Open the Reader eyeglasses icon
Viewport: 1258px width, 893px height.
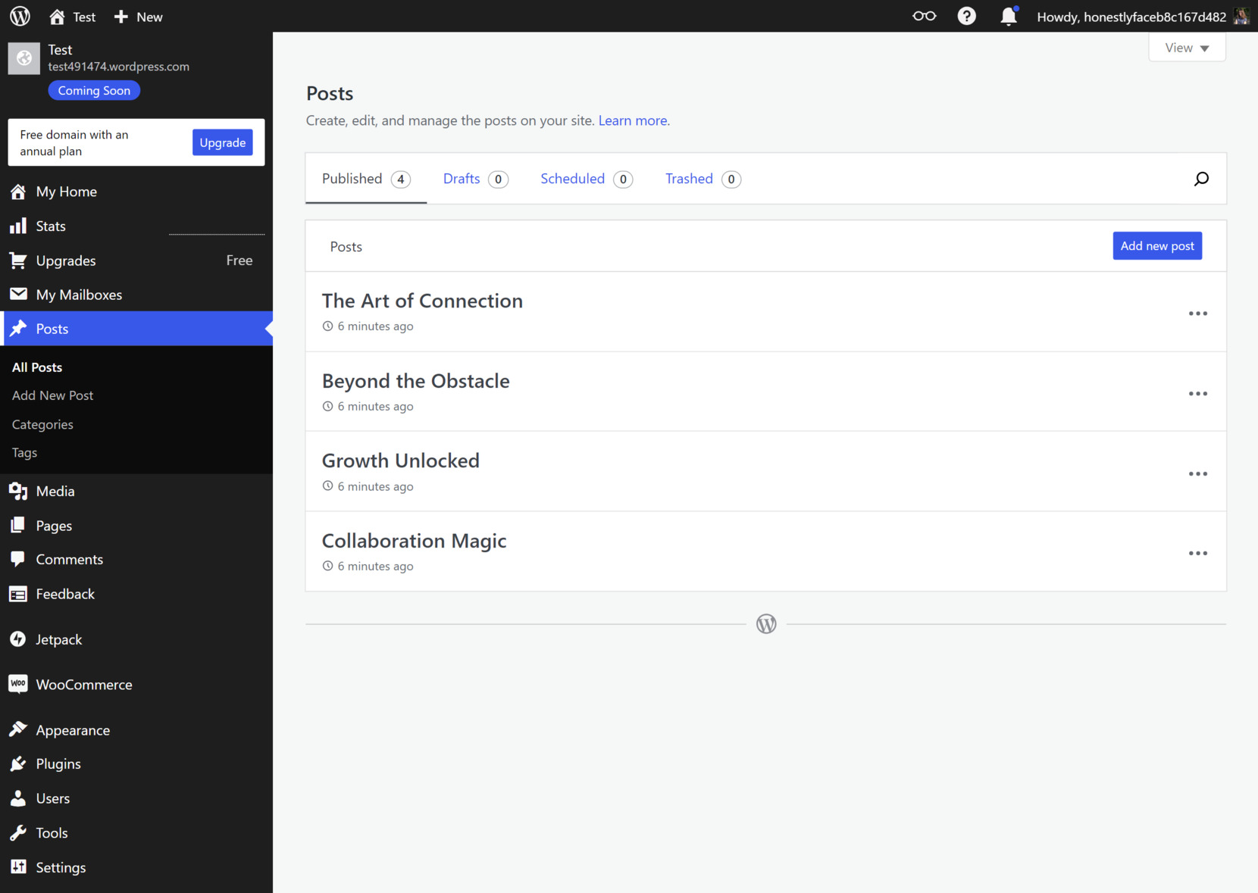tap(924, 16)
